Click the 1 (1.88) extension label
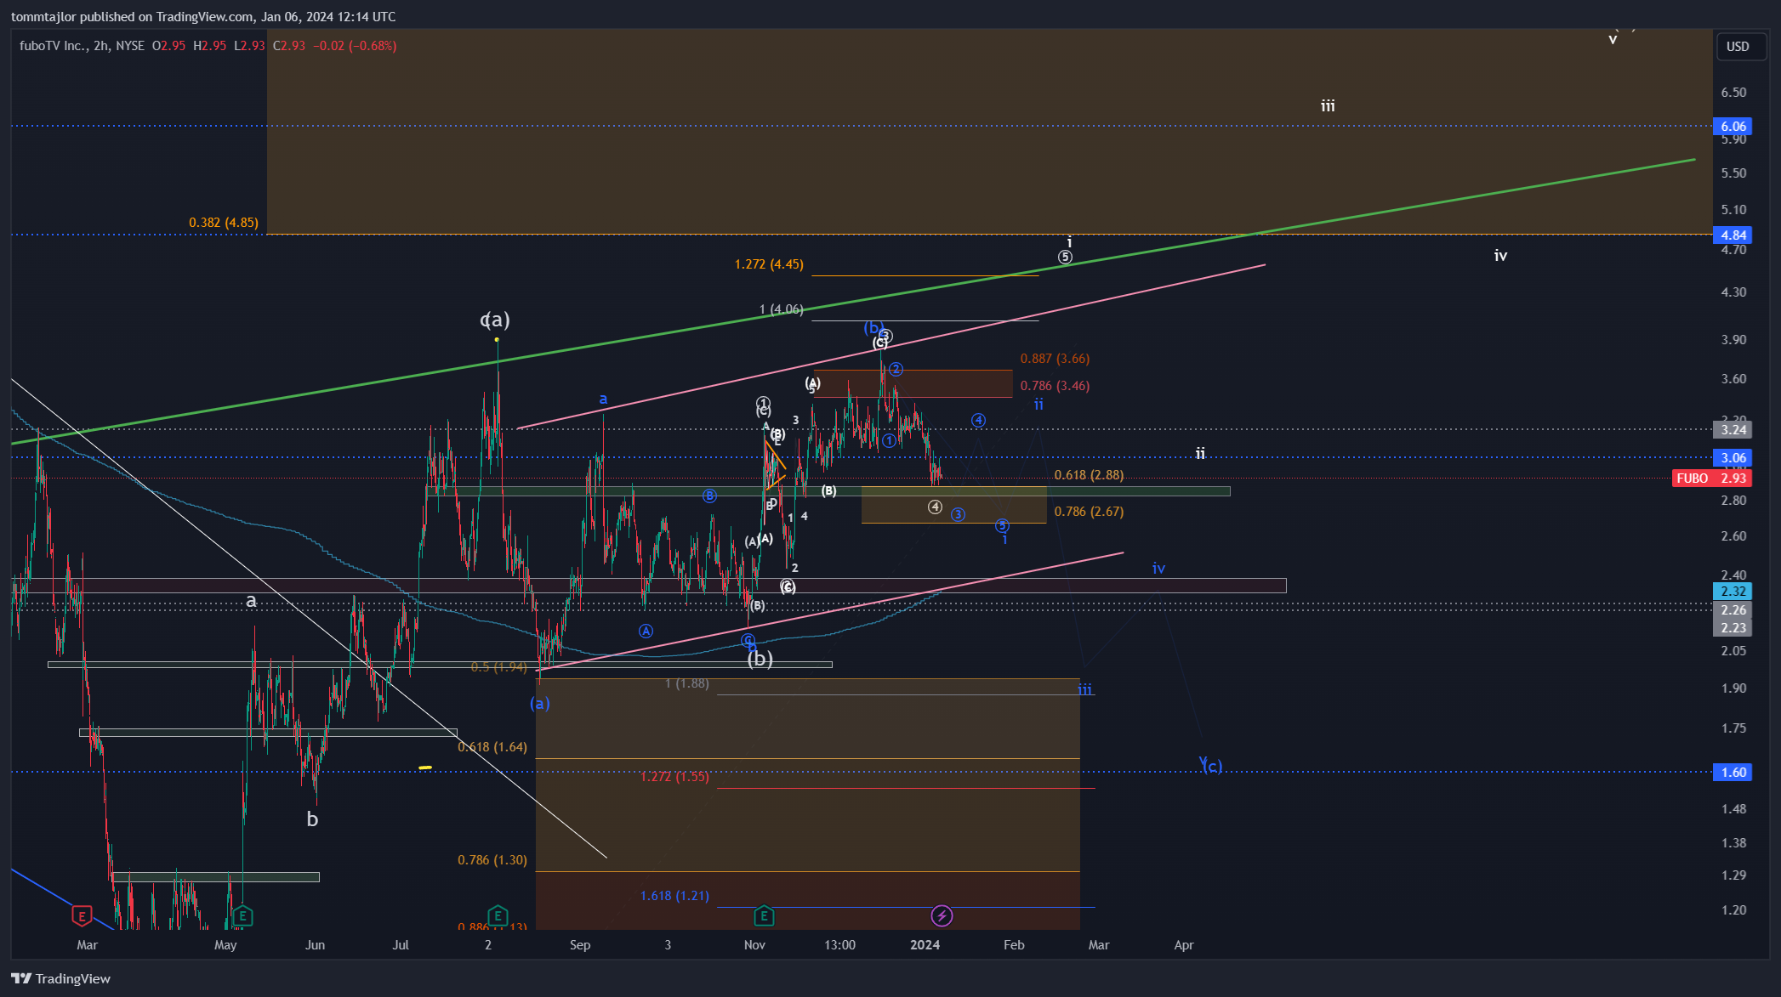1781x997 pixels. pos(687,683)
